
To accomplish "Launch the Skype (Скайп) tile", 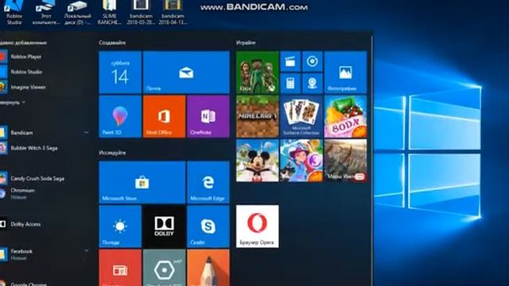I will click(208, 226).
